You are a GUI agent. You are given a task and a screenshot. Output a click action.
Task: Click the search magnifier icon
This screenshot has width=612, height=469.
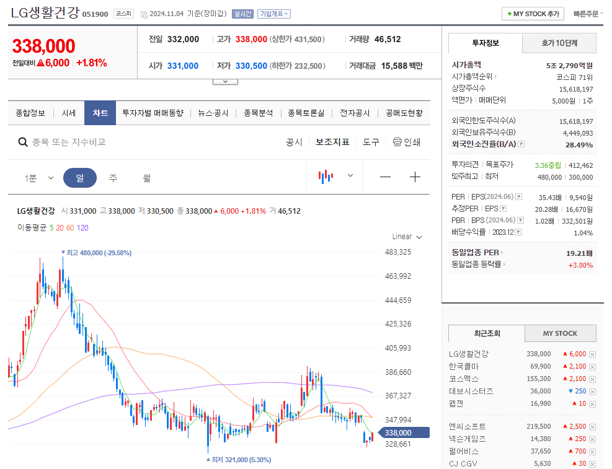(23, 142)
